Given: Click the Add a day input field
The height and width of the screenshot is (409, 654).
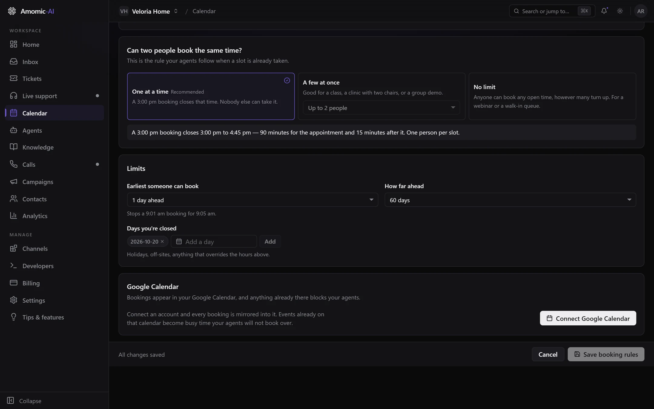Looking at the screenshot, I should tap(214, 241).
